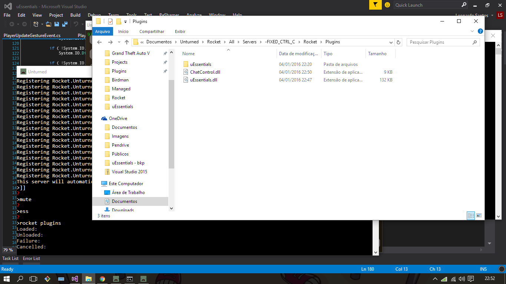506x284 pixels.
Task: Open the recent locations dropdown arrow
Action: tap(119, 42)
